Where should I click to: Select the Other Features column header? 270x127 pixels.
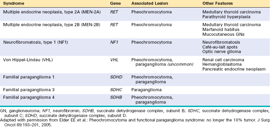pyautogui.click(x=218, y=3)
